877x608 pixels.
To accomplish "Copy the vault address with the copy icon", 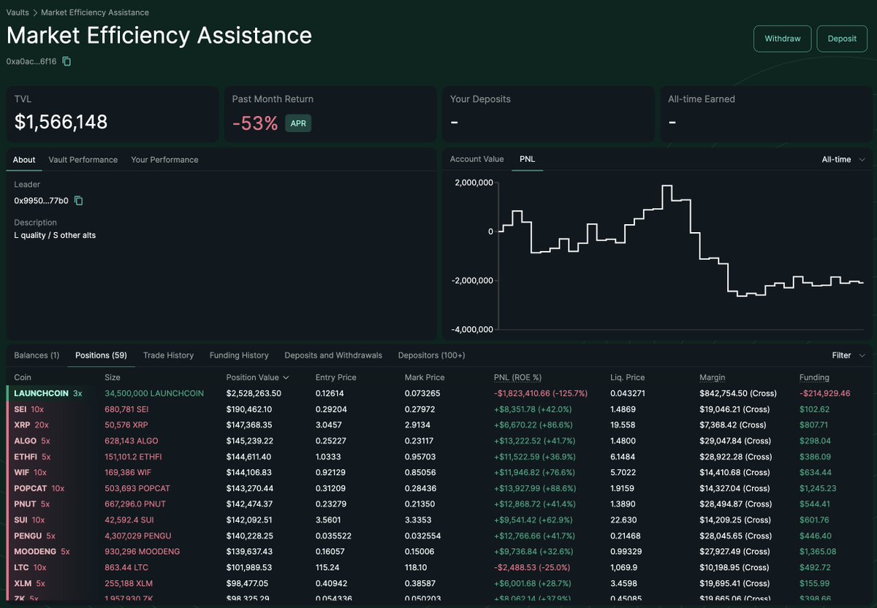I will click(66, 61).
